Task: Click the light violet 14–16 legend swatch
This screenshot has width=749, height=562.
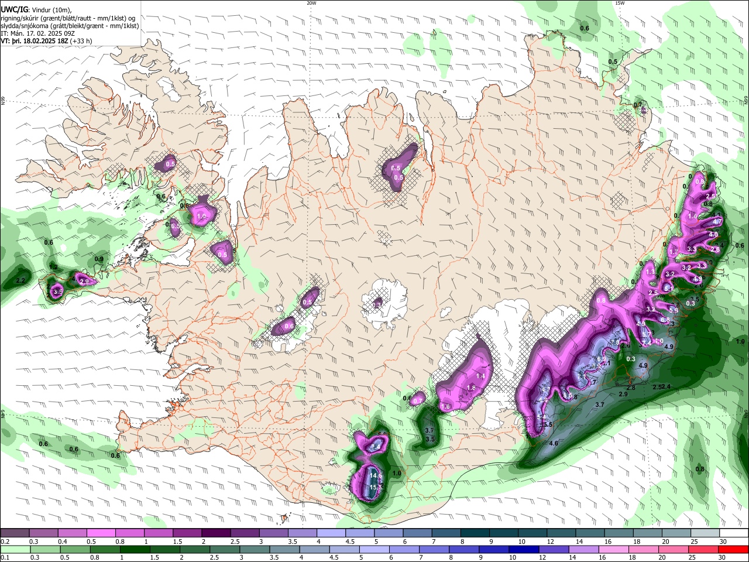Action: coord(583,549)
